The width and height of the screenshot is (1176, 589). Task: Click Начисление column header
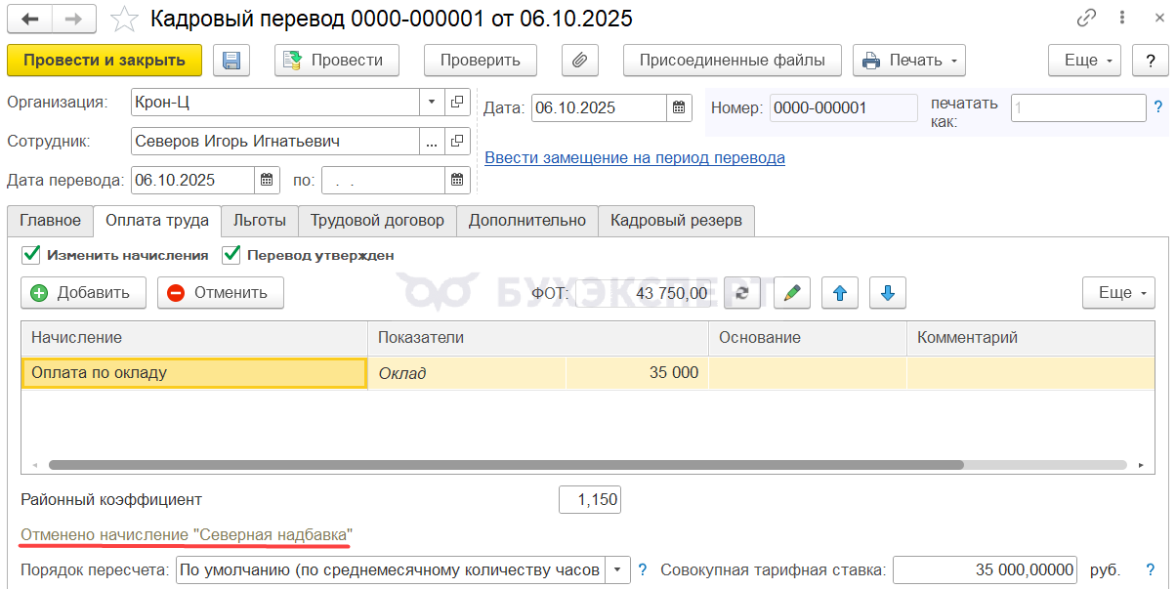(194, 337)
